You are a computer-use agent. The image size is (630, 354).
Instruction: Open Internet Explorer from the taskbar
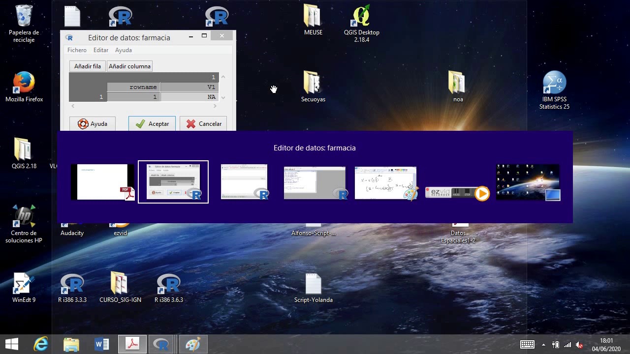[x=41, y=345]
